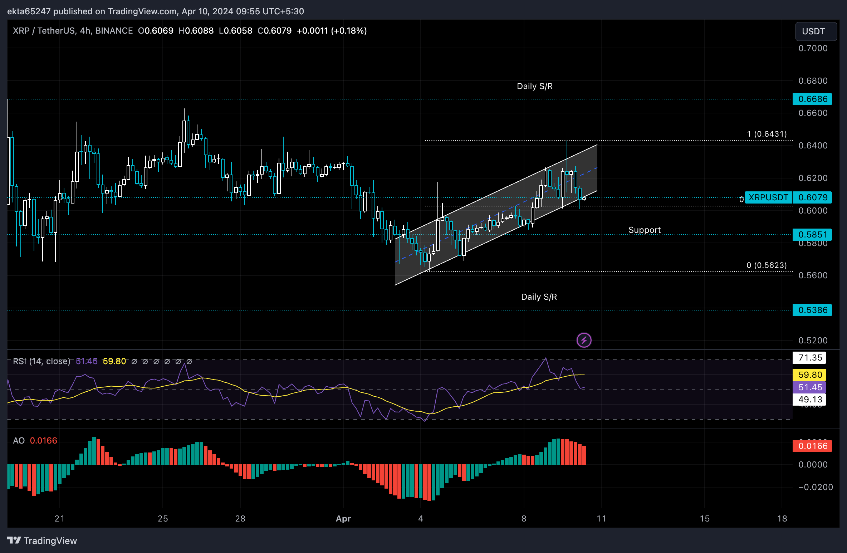
Task: Click the purple lightning bolt icon
Action: click(x=584, y=340)
